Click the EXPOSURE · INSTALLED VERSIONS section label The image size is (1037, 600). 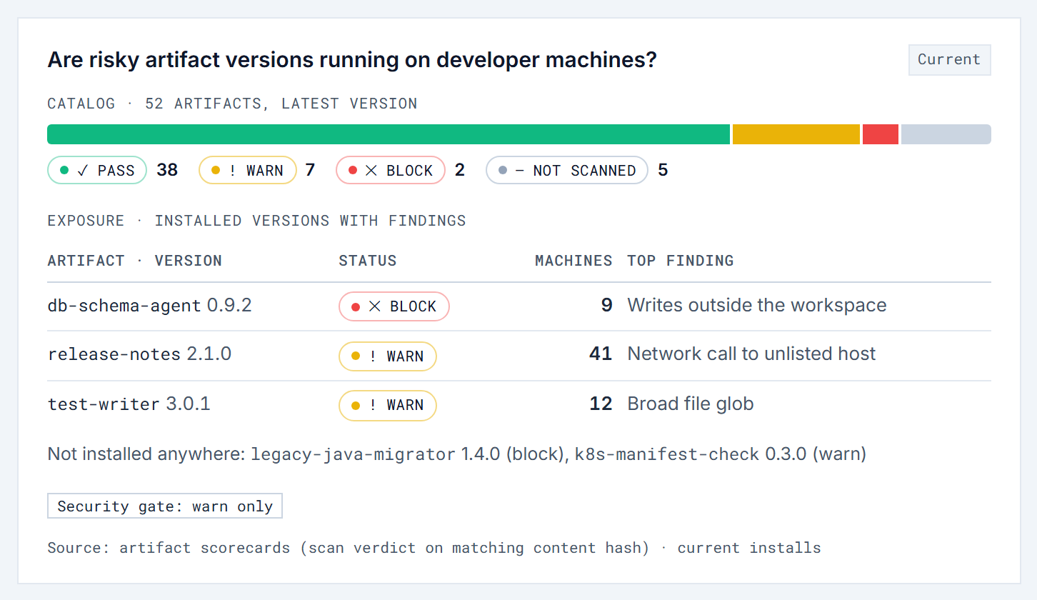pyautogui.click(x=256, y=221)
